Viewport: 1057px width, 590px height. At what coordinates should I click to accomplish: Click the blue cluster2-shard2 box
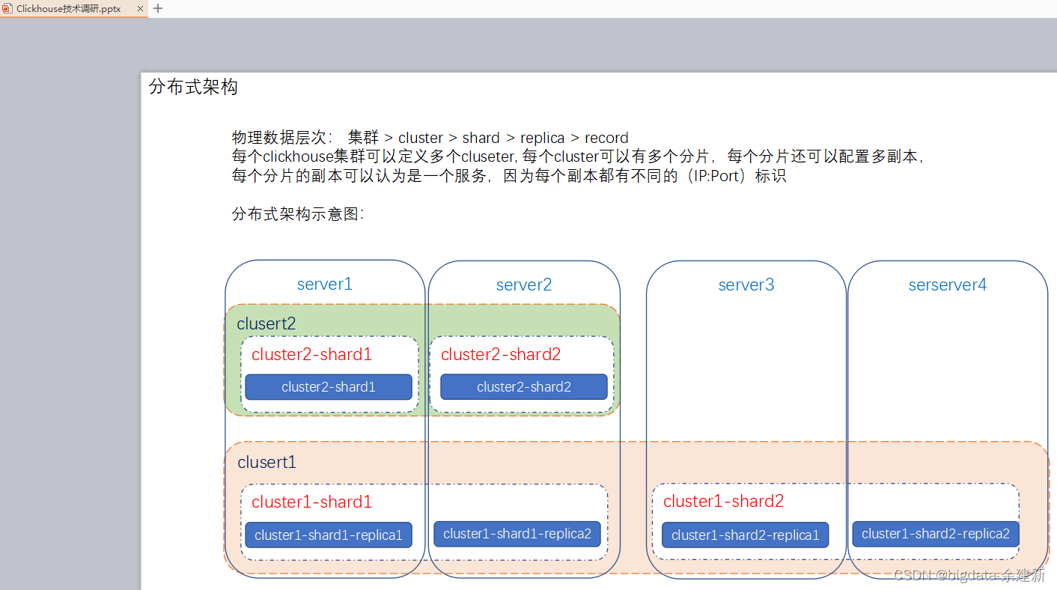(524, 387)
